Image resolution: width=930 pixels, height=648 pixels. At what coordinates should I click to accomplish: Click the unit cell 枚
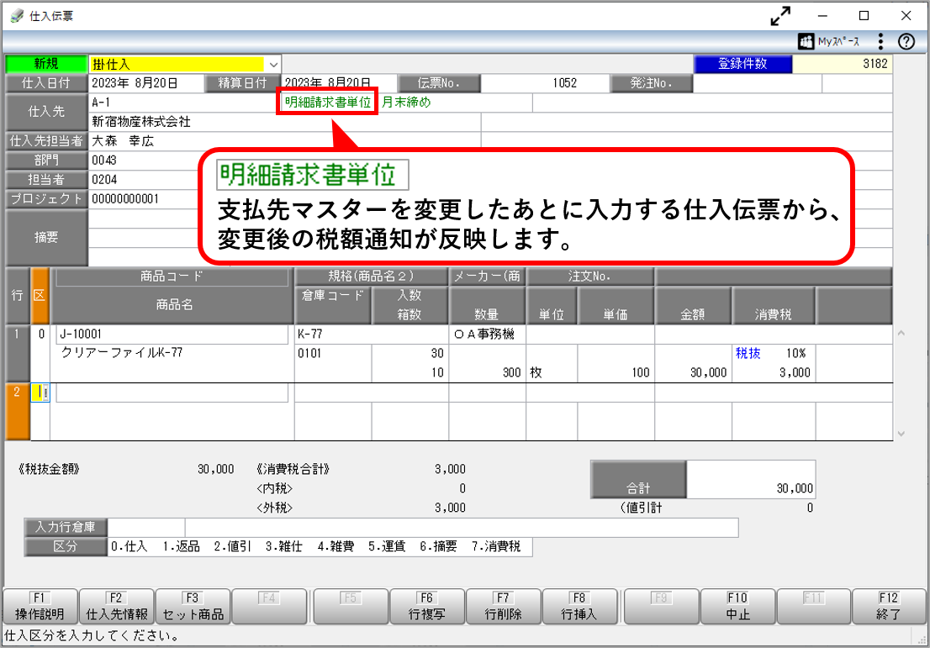[x=552, y=372]
